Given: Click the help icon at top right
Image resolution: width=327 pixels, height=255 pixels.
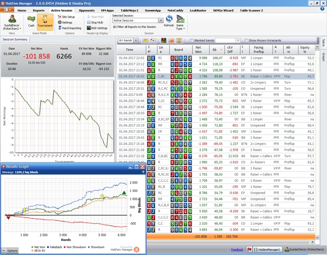Looking at the screenshot, I should point(322,9).
